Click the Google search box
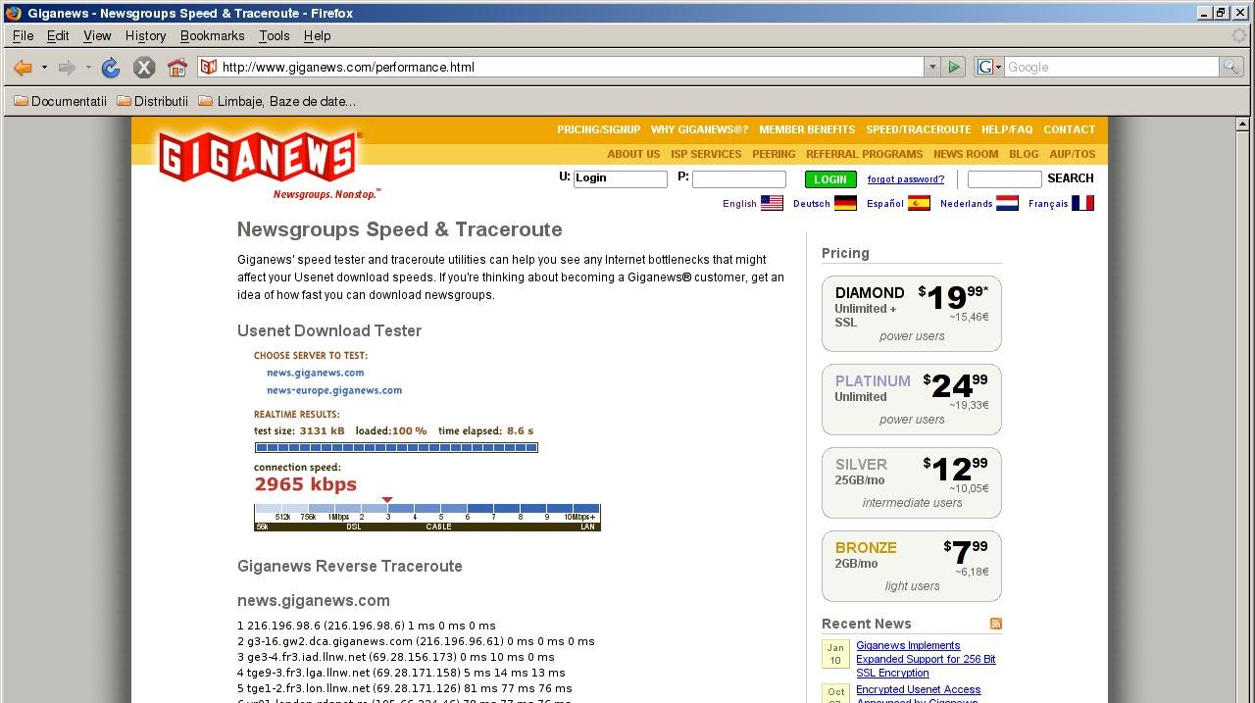Image resolution: width=1255 pixels, height=703 pixels. [1111, 67]
